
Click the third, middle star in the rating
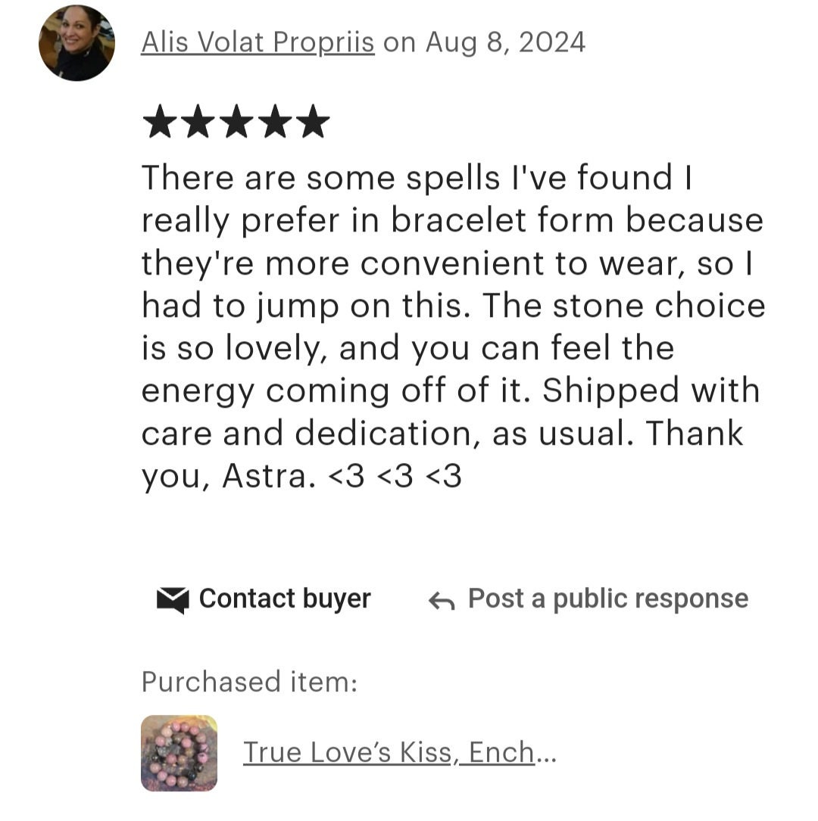click(x=236, y=121)
